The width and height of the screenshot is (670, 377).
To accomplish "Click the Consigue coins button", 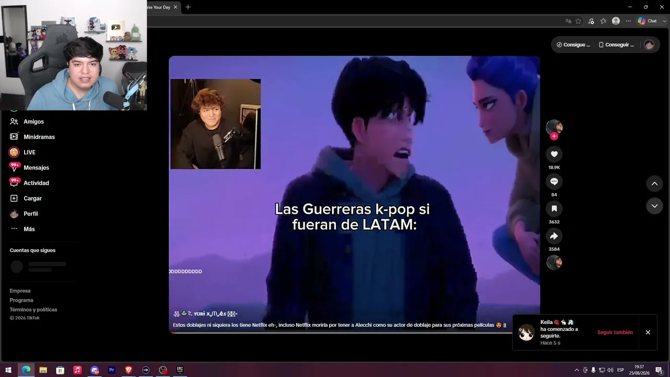I will [x=573, y=45].
